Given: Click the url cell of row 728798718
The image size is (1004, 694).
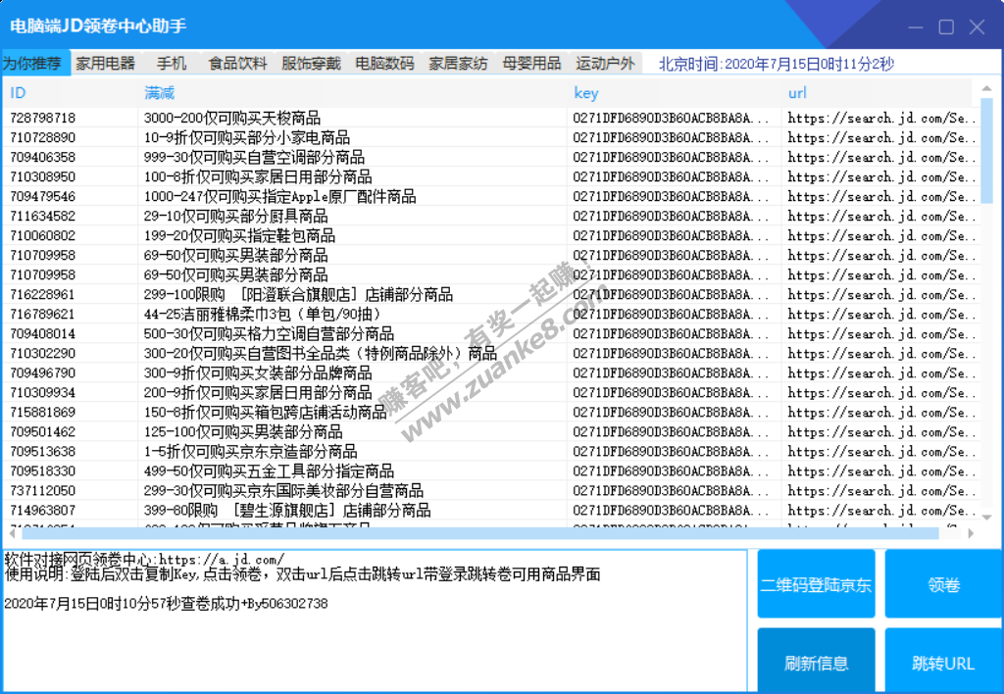Looking at the screenshot, I should (881, 118).
